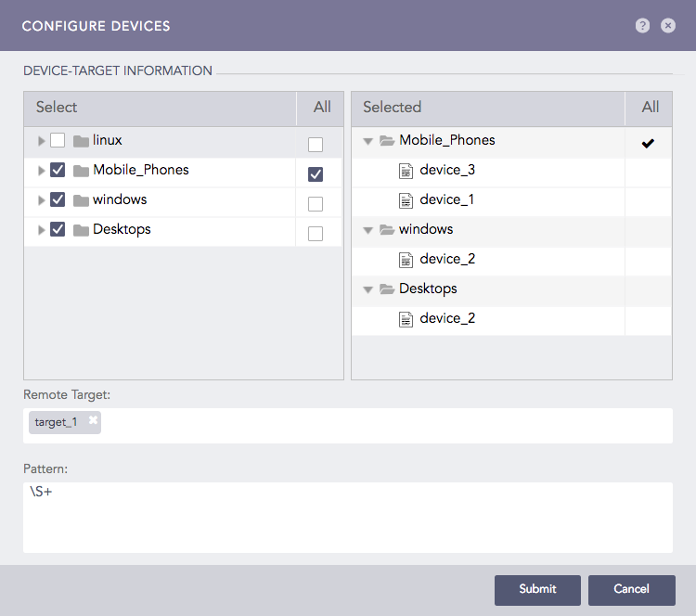The image size is (696, 616).
Task: Toggle the All checkbox for windows row
Action: (x=316, y=204)
